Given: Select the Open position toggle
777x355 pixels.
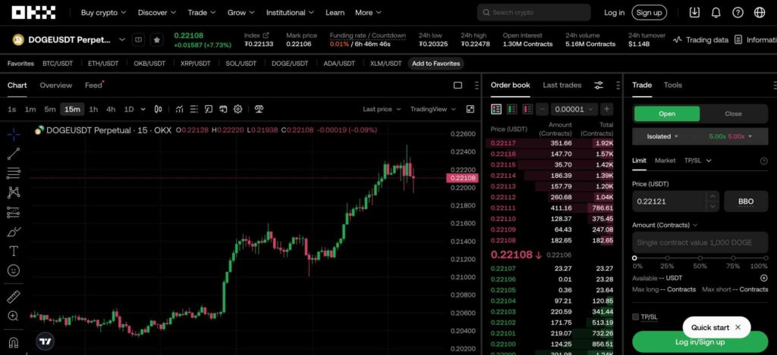Looking at the screenshot, I should click(x=667, y=114).
